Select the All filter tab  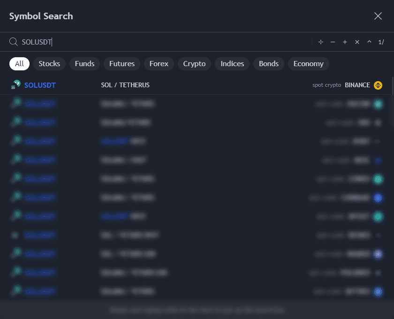pyautogui.click(x=19, y=64)
